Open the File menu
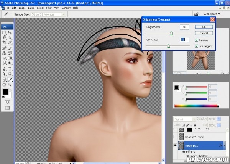 point(7,8)
